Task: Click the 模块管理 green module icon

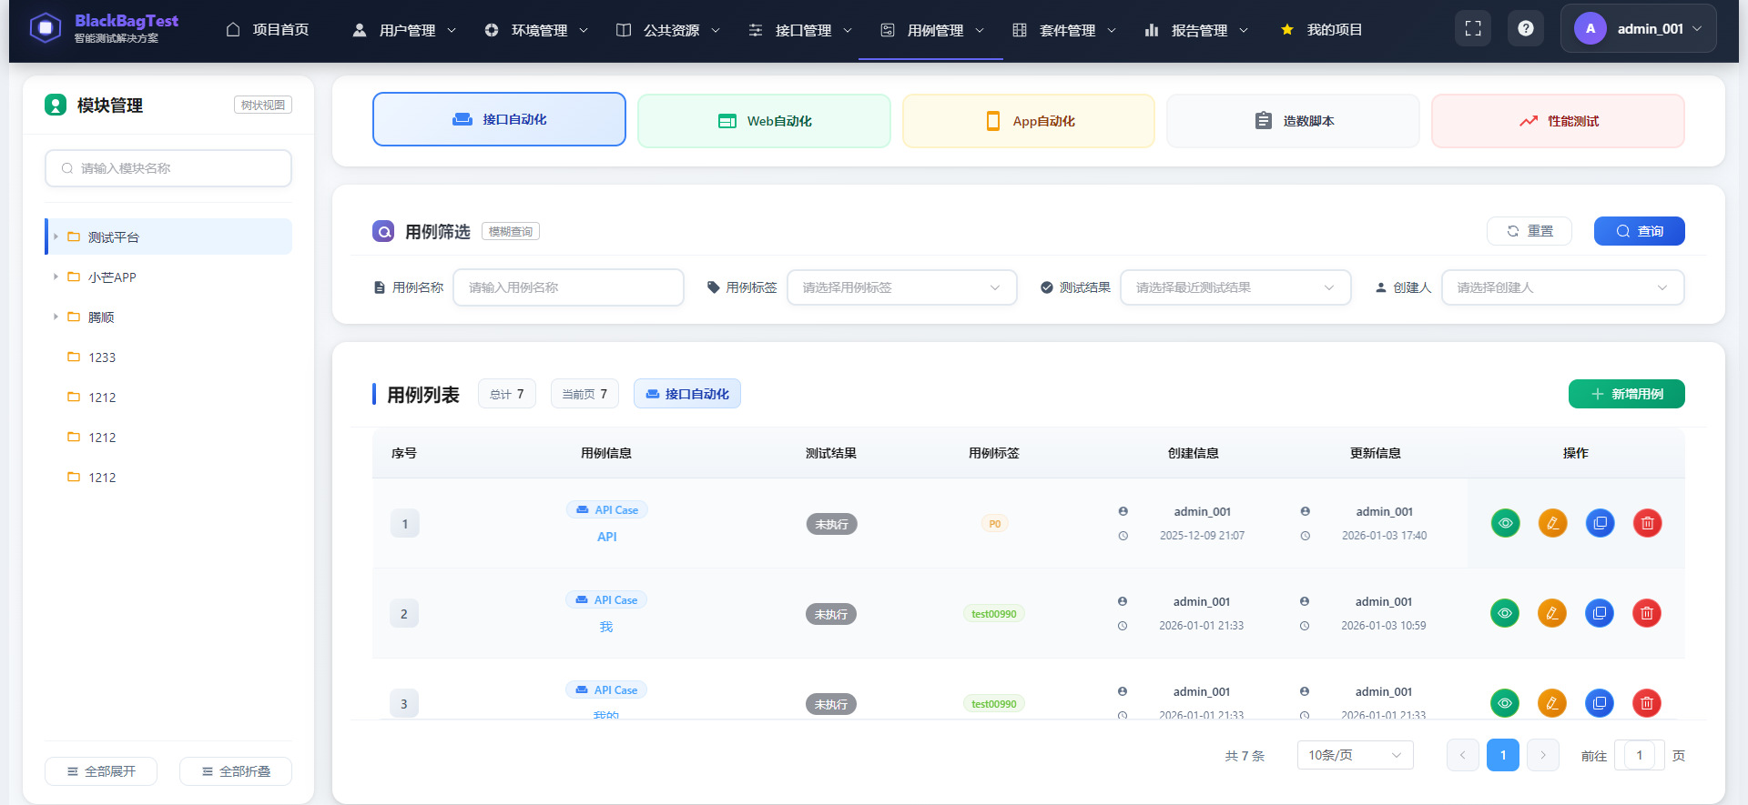Action: pyautogui.click(x=56, y=105)
